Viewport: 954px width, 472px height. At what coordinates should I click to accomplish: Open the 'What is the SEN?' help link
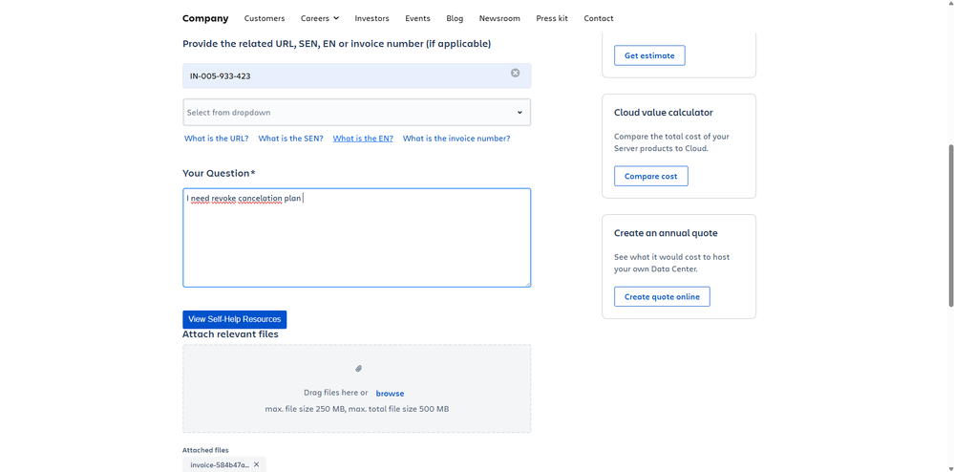291,139
